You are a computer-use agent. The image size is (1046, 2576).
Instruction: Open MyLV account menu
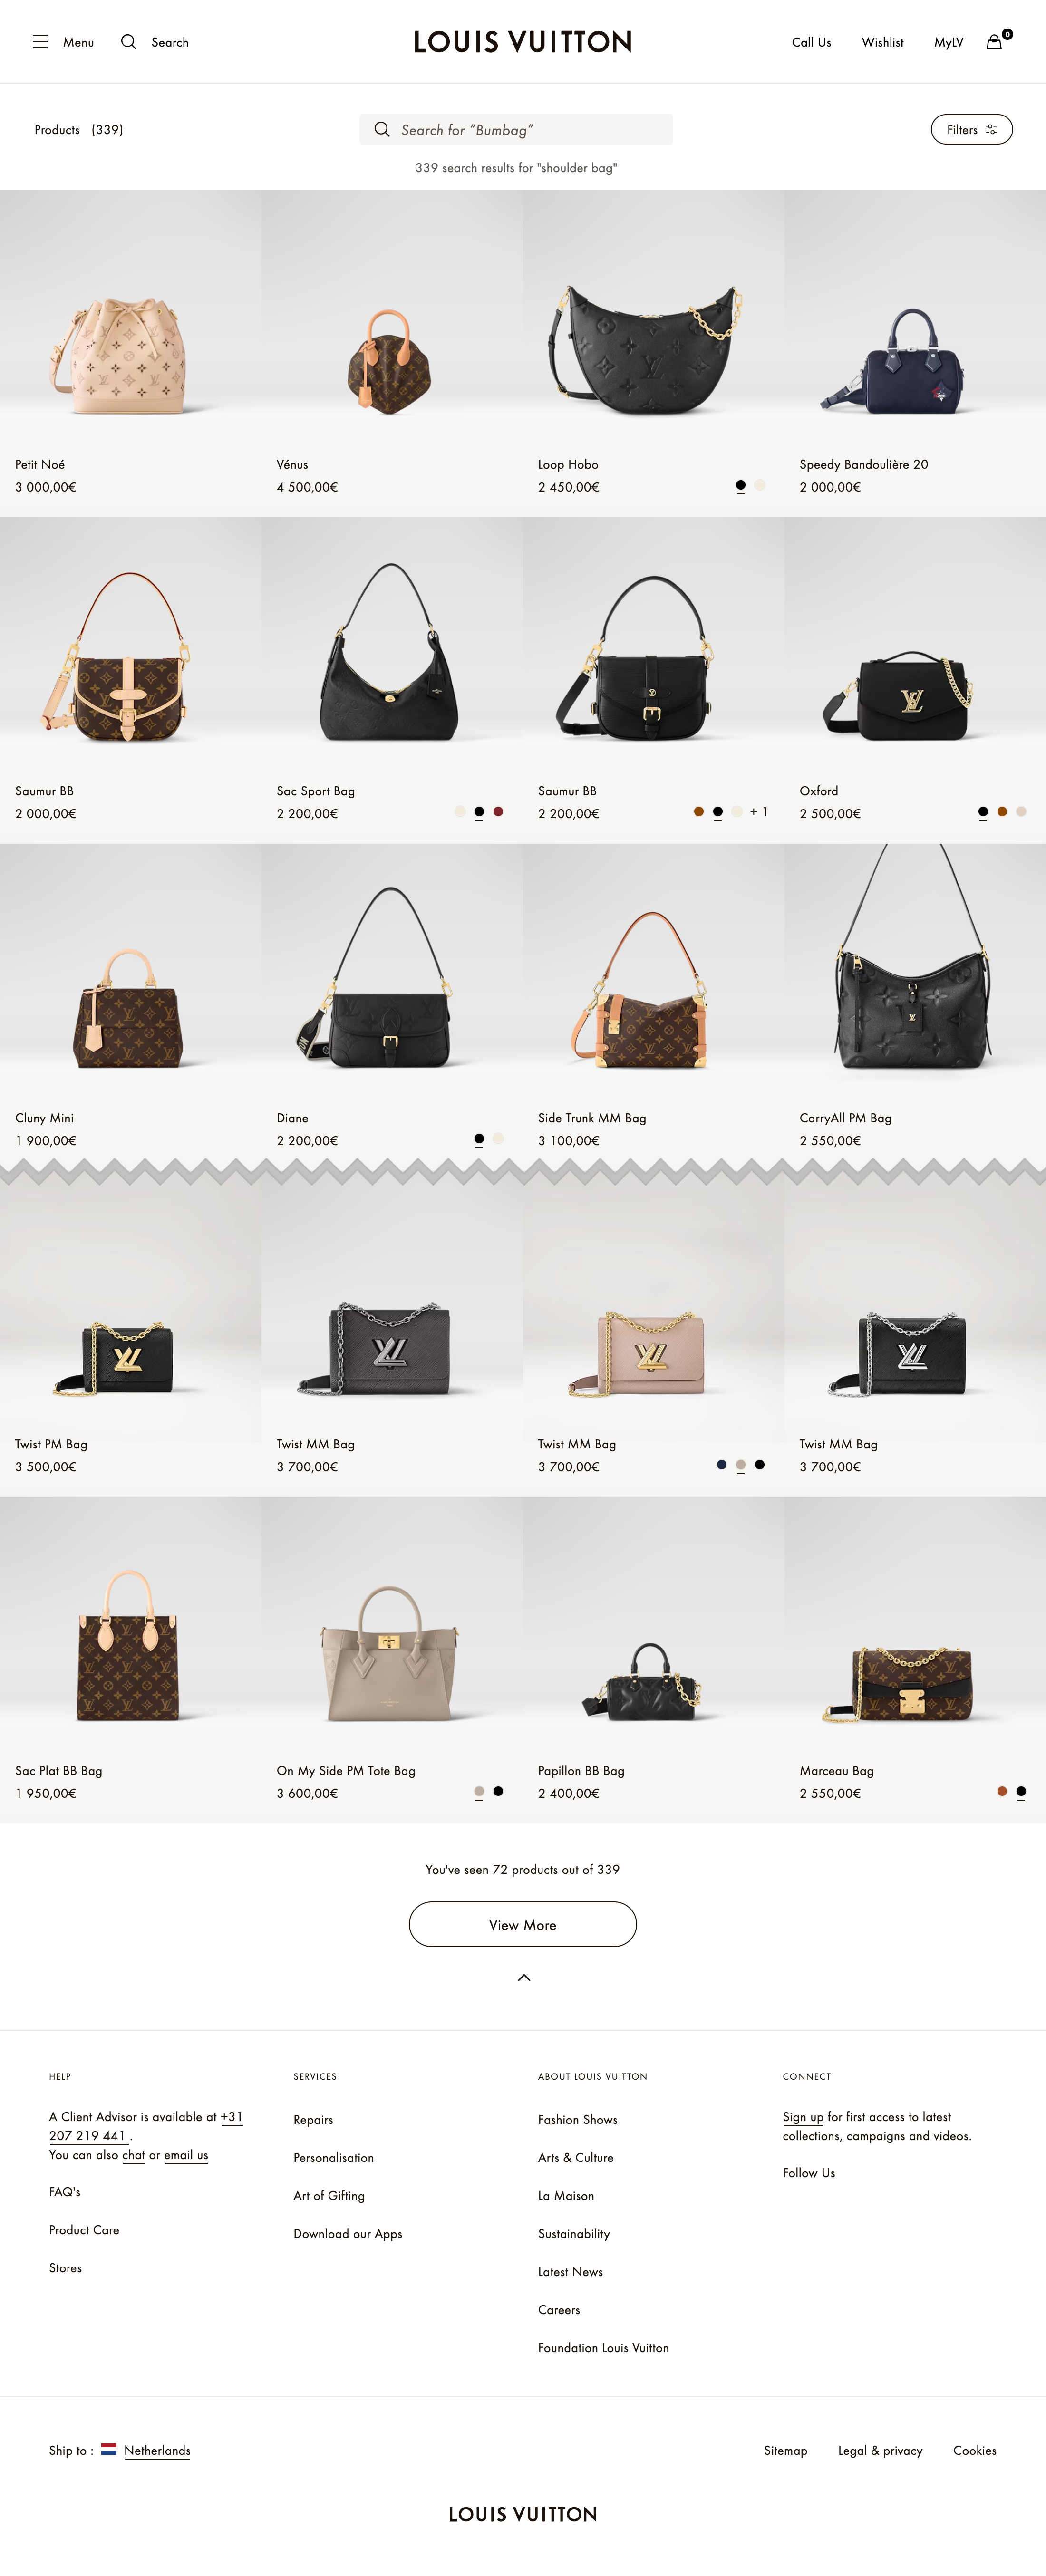coord(949,42)
